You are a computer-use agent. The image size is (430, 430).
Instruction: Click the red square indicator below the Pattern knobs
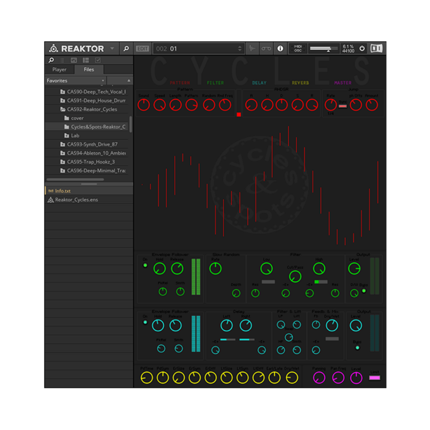click(239, 115)
